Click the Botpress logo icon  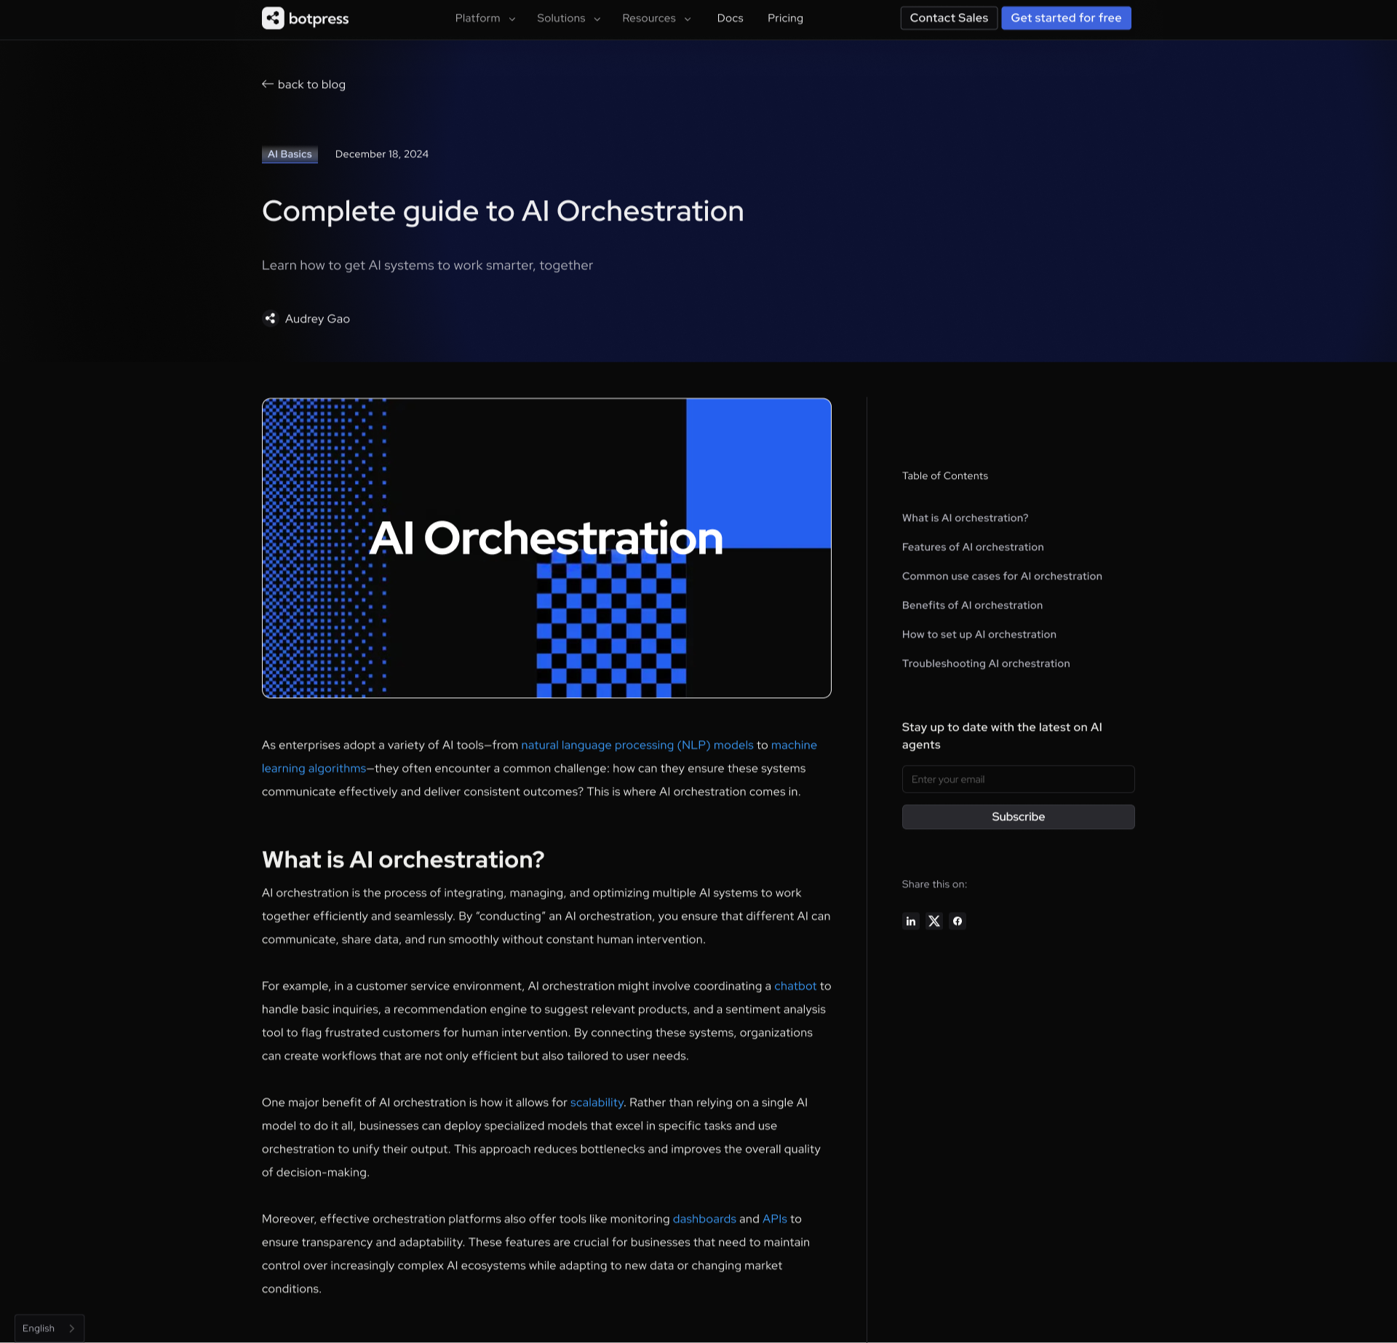click(273, 18)
